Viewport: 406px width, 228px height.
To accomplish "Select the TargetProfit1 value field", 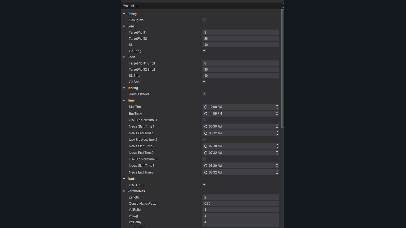I will coord(240,32).
